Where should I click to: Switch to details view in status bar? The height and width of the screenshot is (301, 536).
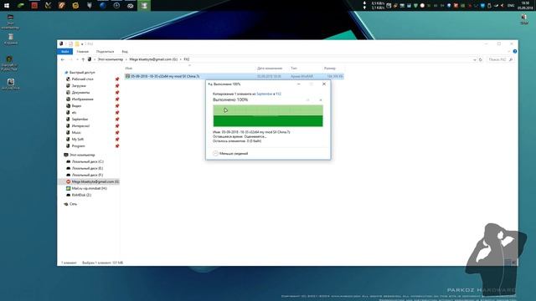(x=508, y=263)
